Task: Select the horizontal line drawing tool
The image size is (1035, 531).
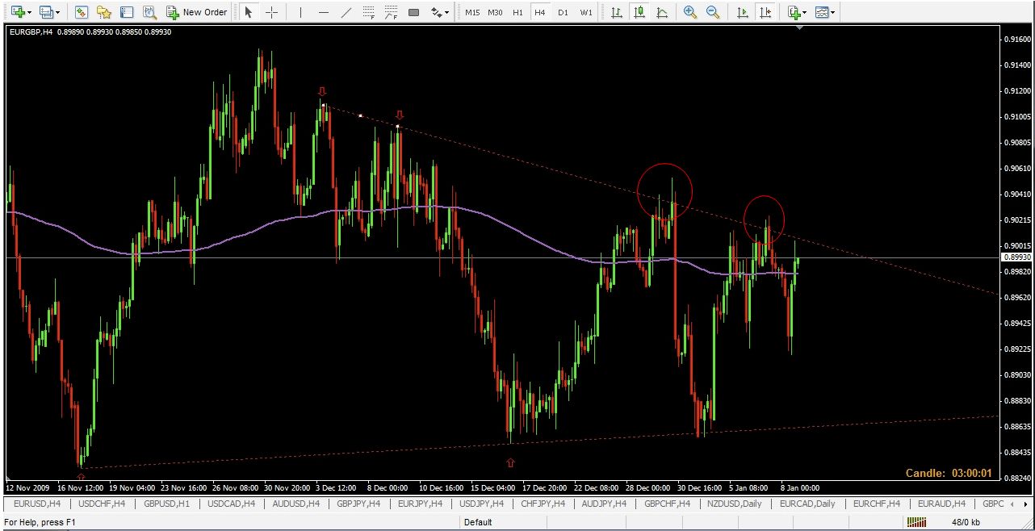Action: click(324, 12)
